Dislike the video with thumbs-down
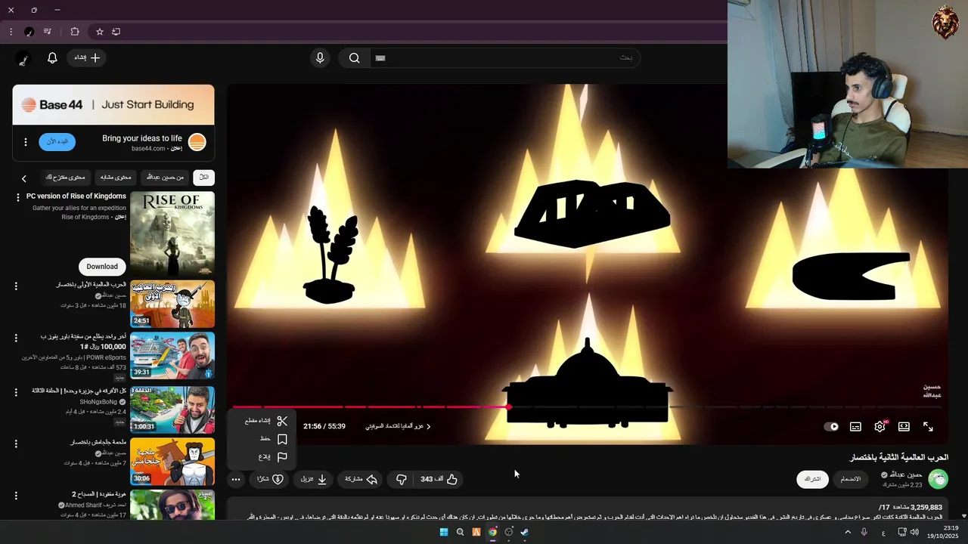 402,479
